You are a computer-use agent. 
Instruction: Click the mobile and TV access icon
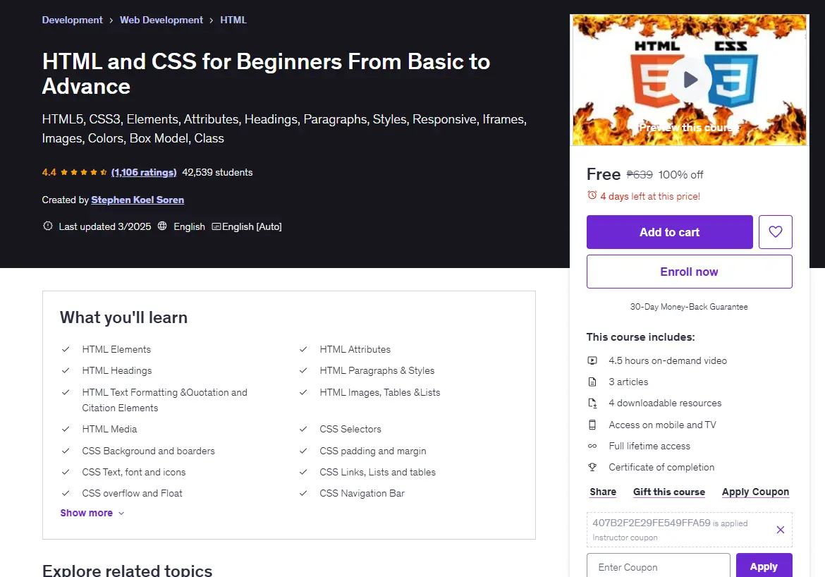pos(592,425)
